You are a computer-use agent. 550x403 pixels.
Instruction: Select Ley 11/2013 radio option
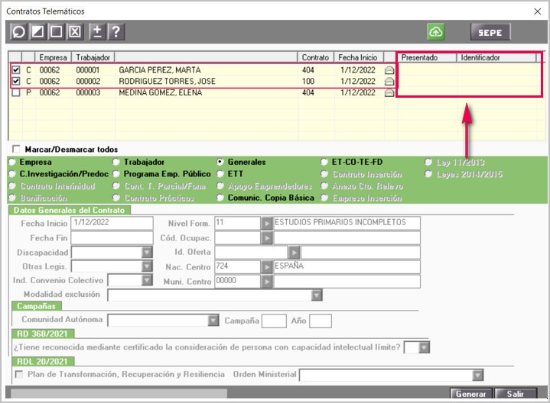[x=428, y=162]
